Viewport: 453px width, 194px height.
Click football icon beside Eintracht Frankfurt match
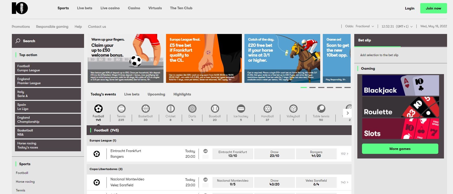[x=97, y=154]
